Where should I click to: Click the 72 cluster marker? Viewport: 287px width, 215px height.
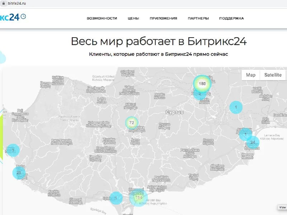pos(132,123)
